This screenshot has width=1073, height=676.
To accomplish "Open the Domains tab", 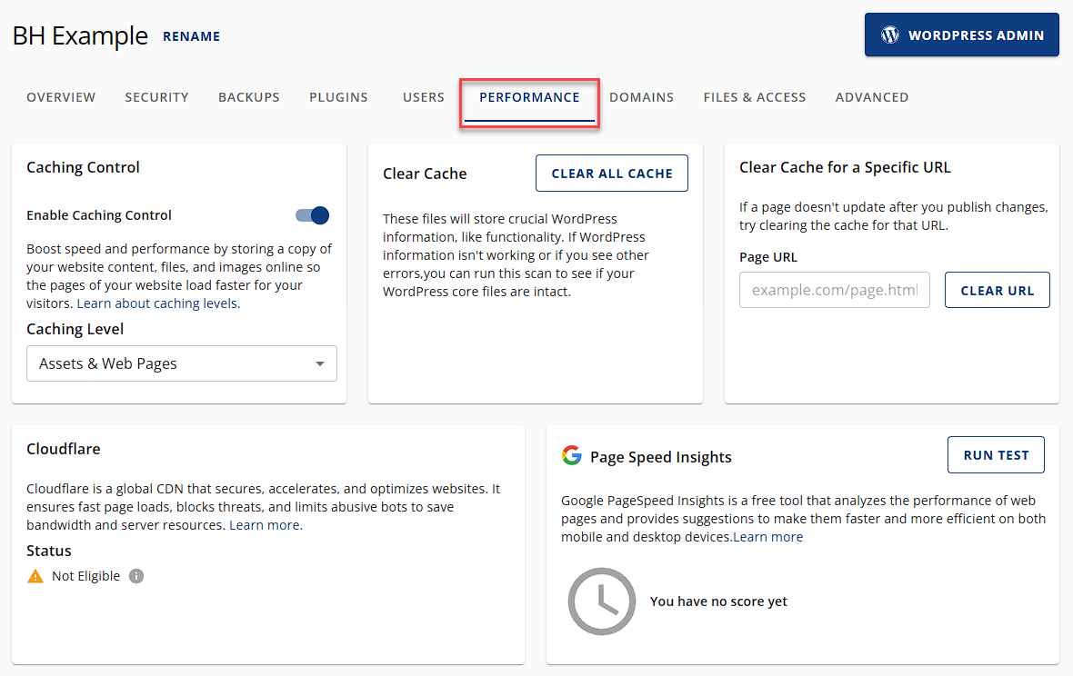I will (x=641, y=97).
